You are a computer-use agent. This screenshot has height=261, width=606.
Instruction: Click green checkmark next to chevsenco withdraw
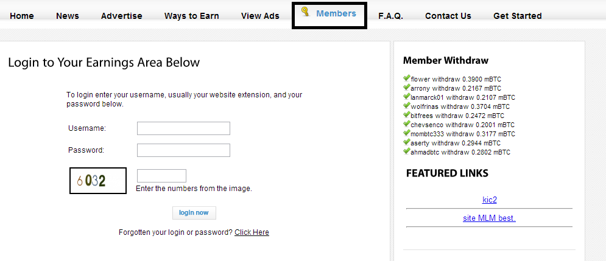(407, 124)
